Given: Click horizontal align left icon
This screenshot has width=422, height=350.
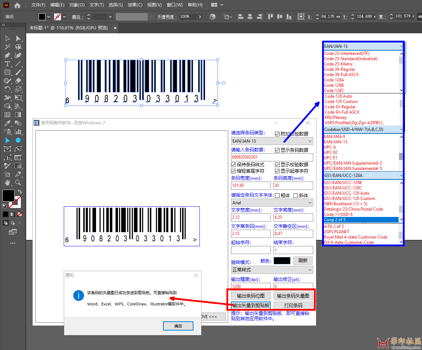Looking at the screenshot, I should click(x=241, y=17).
